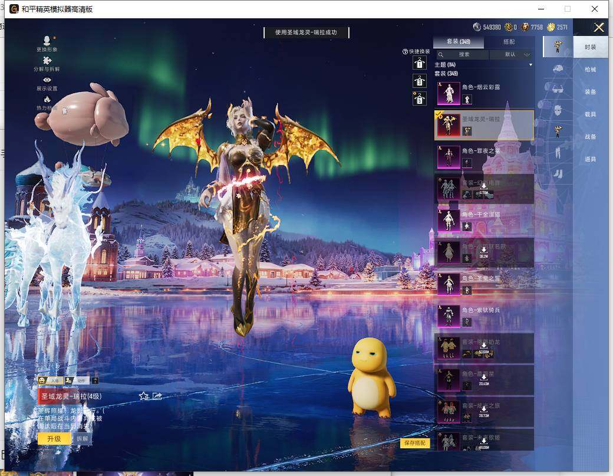The height and width of the screenshot is (476, 613).
Task: Open the 枪械 firearms side tab
Action: click(x=590, y=70)
